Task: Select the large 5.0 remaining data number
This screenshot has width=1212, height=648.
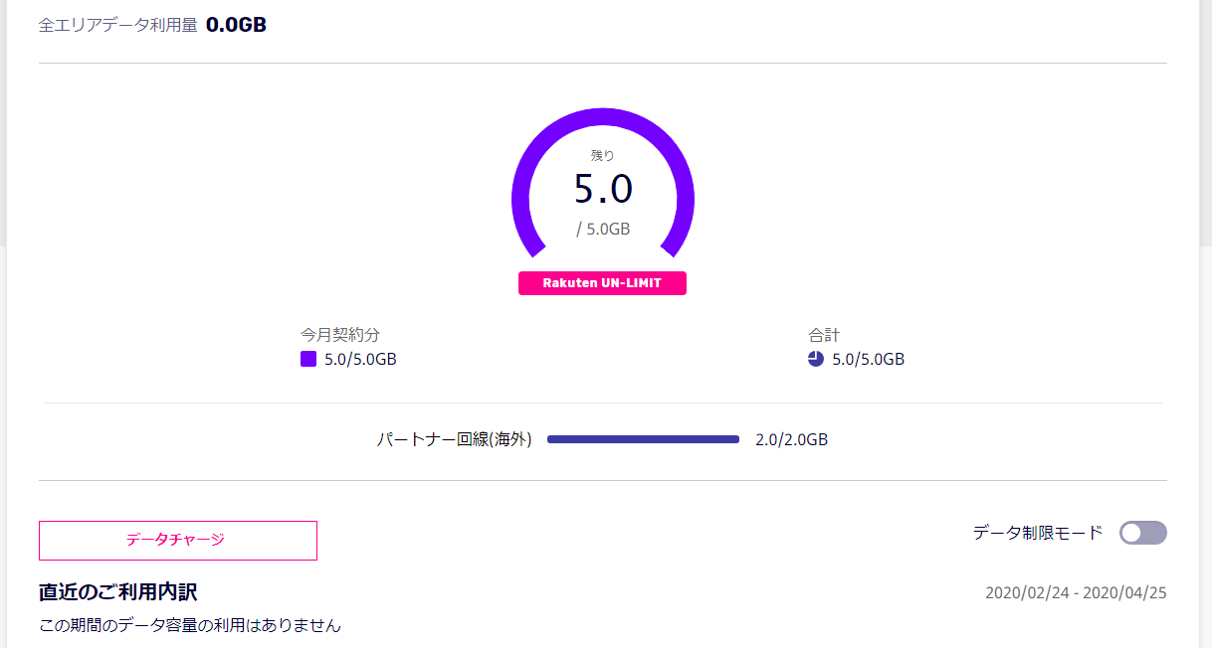Action: 603,189
